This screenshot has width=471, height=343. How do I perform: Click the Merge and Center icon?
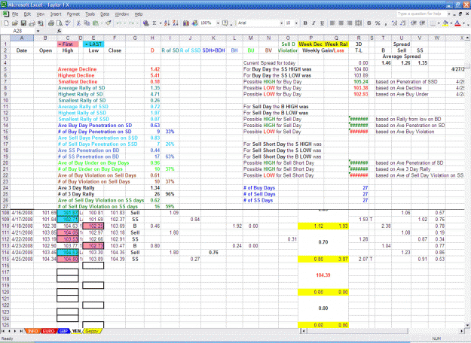(x=359, y=23)
